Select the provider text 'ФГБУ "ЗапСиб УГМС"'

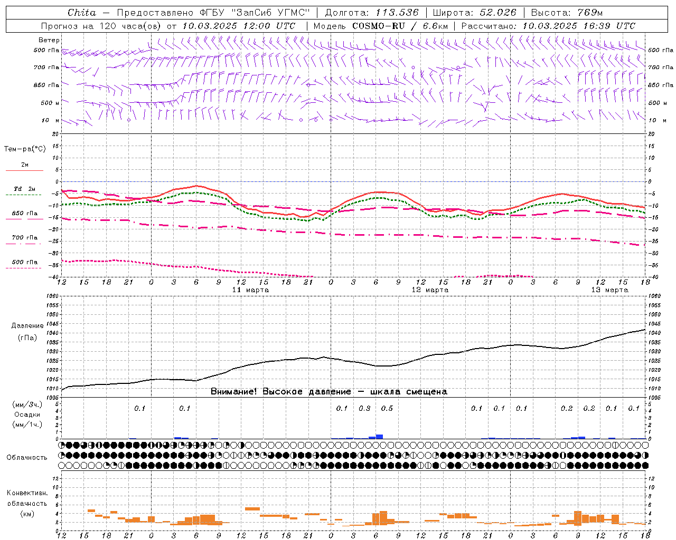tap(255, 13)
